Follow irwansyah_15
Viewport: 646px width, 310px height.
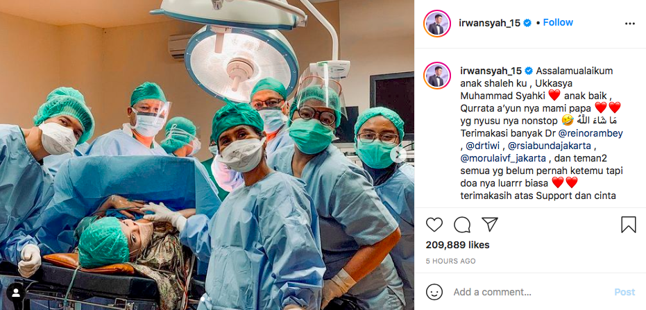[558, 22]
